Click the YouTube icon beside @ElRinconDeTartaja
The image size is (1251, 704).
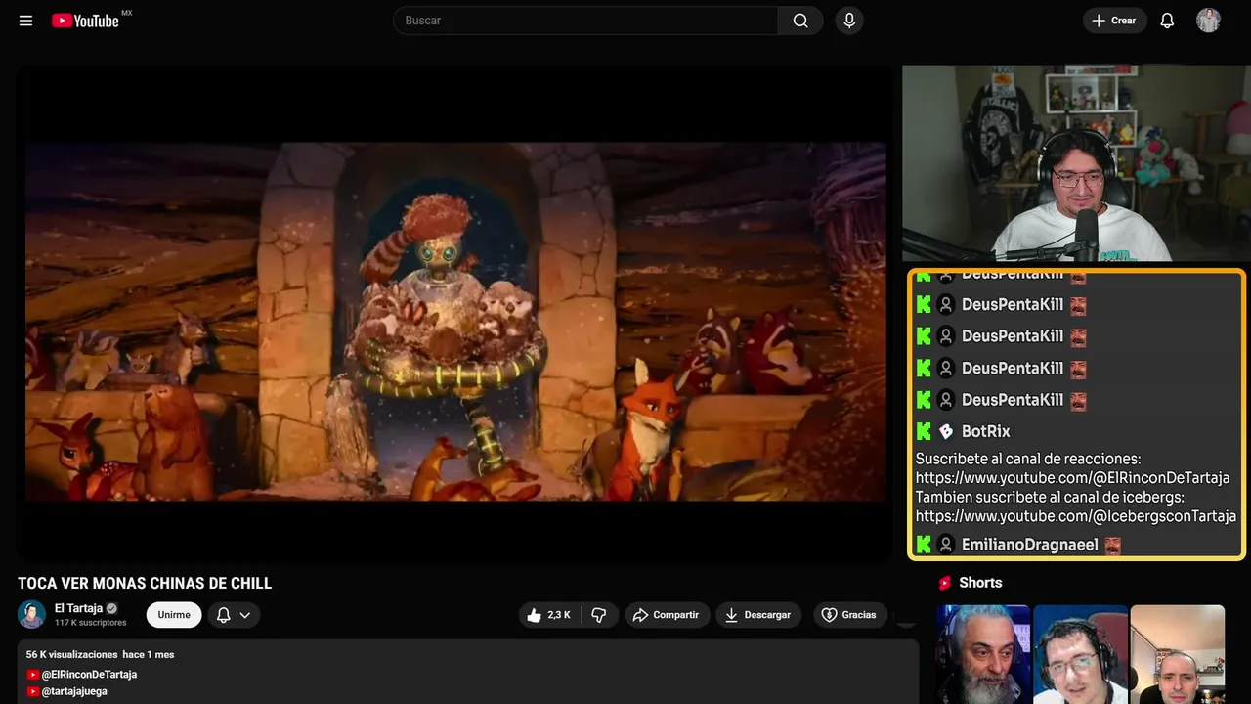click(x=33, y=675)
